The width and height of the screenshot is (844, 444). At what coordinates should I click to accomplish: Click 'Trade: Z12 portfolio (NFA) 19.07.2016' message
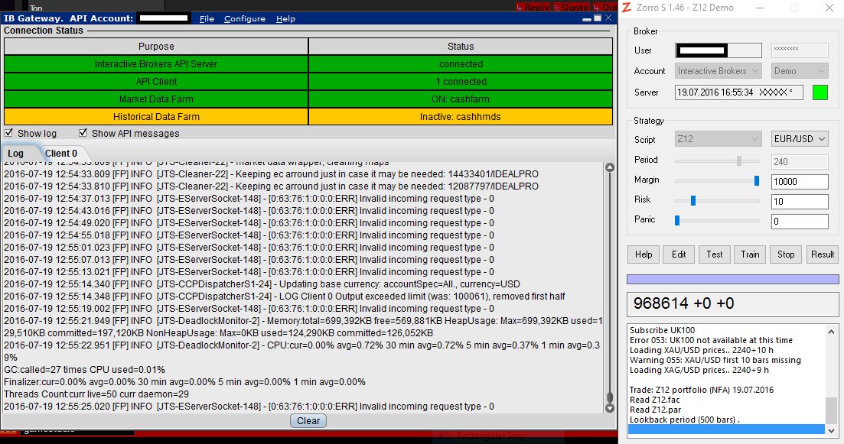click(702, 391)
